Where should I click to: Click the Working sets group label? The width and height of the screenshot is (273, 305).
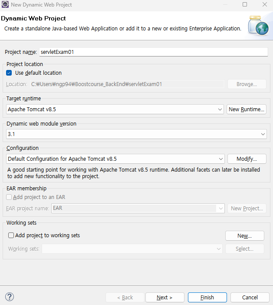coord(21,223)
